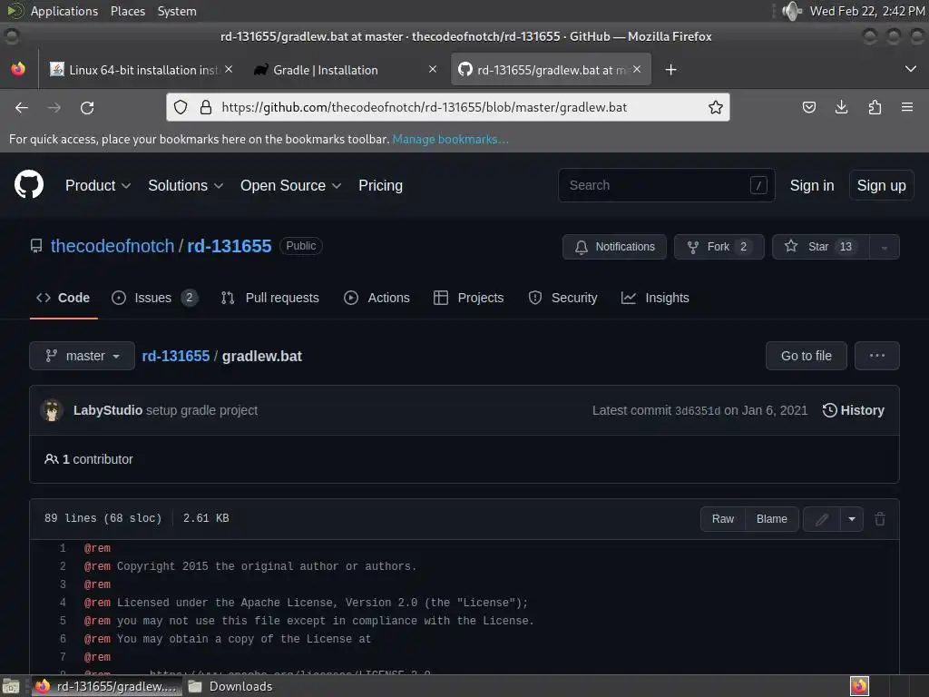Click the system volume speaker icon
This screenshot has height=697, width=929.
pos(791,11)
